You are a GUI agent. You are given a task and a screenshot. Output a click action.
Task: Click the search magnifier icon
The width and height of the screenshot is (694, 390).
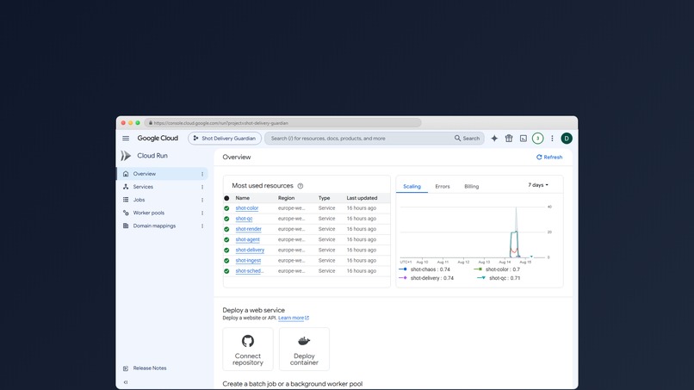[x=458, y=138]
